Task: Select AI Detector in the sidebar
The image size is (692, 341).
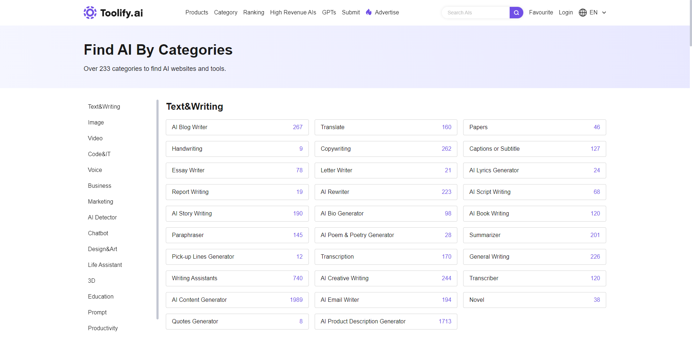Action: click(102, 217)
